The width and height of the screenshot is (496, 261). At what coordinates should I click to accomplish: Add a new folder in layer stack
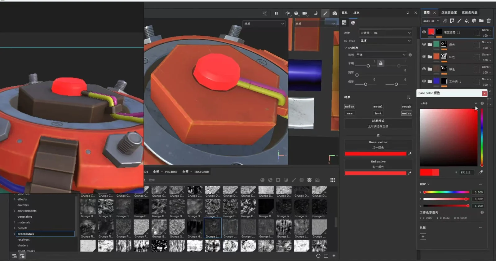481,21
